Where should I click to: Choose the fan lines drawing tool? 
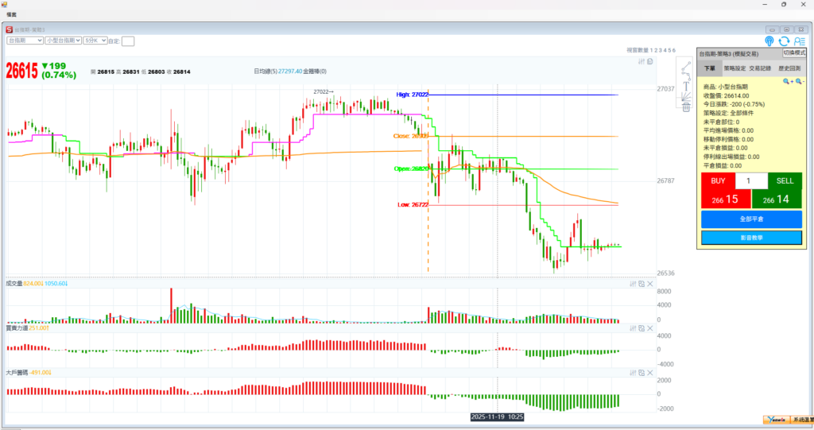coord(685,96)
